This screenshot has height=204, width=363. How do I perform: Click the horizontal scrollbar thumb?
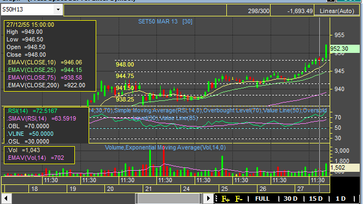(169, 199)
